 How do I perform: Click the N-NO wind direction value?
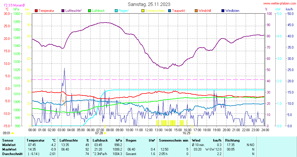coord(250,145)
